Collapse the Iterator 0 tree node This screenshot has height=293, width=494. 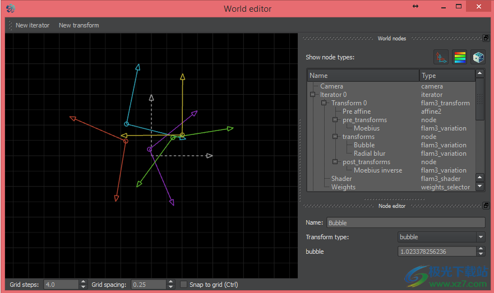click(312, 95)
